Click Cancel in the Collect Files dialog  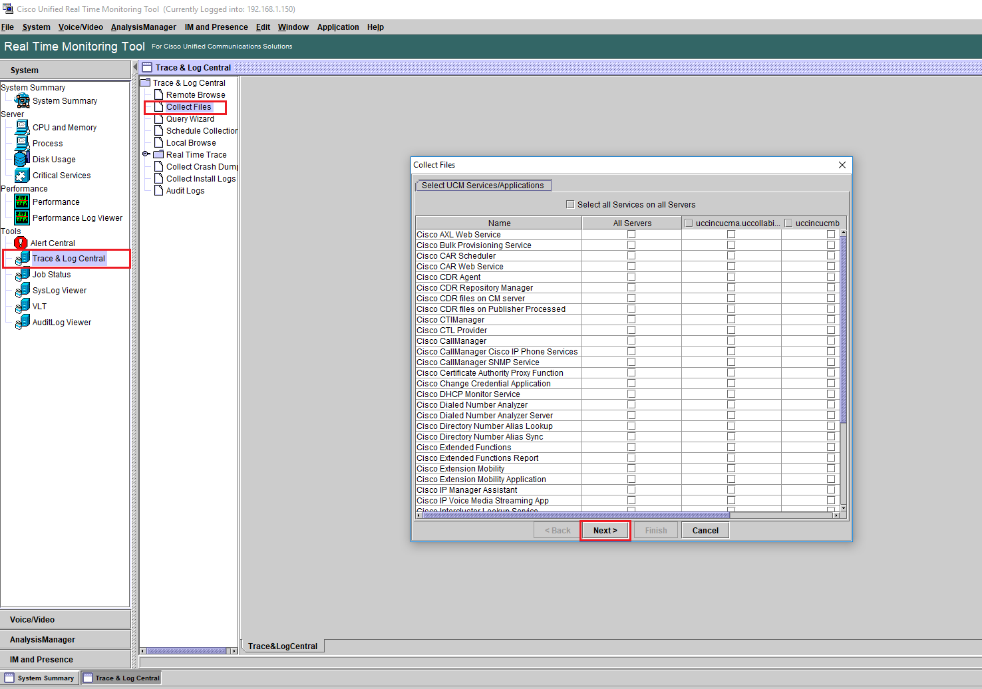[705, 530]
